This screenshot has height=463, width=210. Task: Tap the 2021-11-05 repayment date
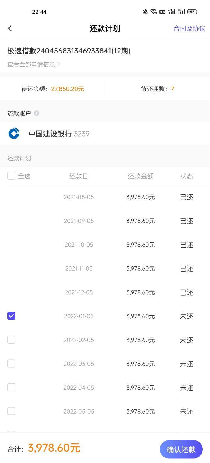click(79, 268)
